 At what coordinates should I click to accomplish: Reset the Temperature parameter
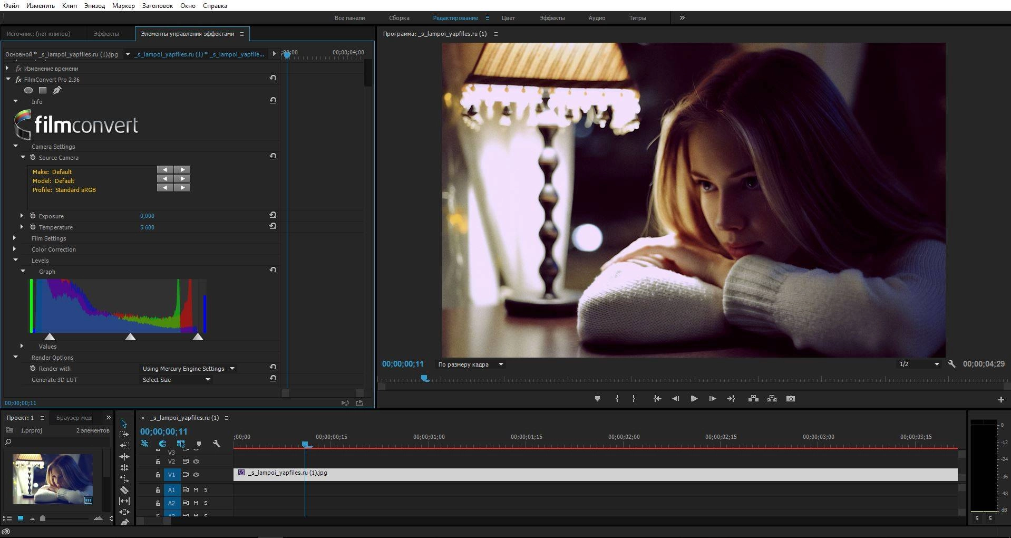click(x=273, y=226)
